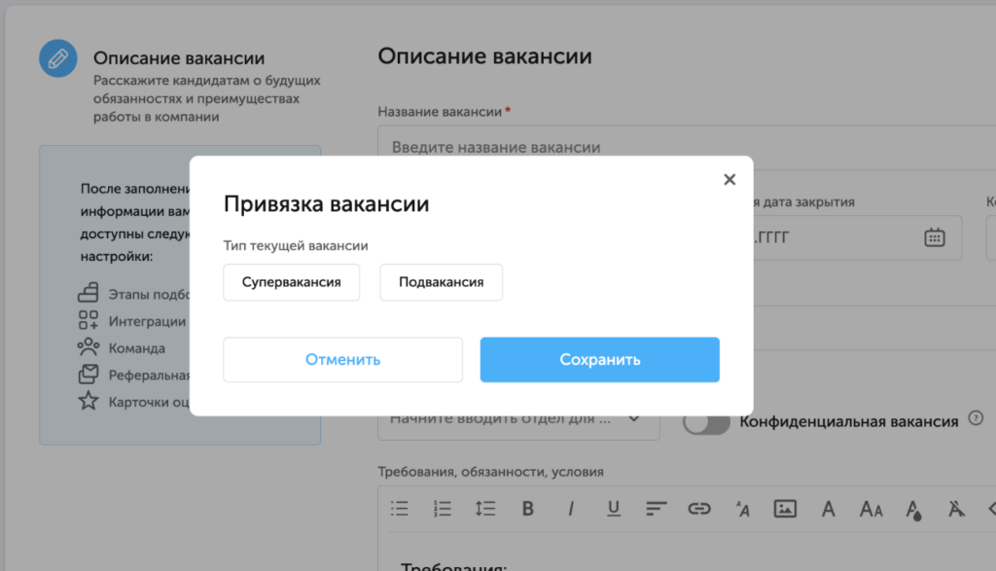Click the Сохранить button
Viewport: 996px width, 571px height.
click(x=599, y=360)
